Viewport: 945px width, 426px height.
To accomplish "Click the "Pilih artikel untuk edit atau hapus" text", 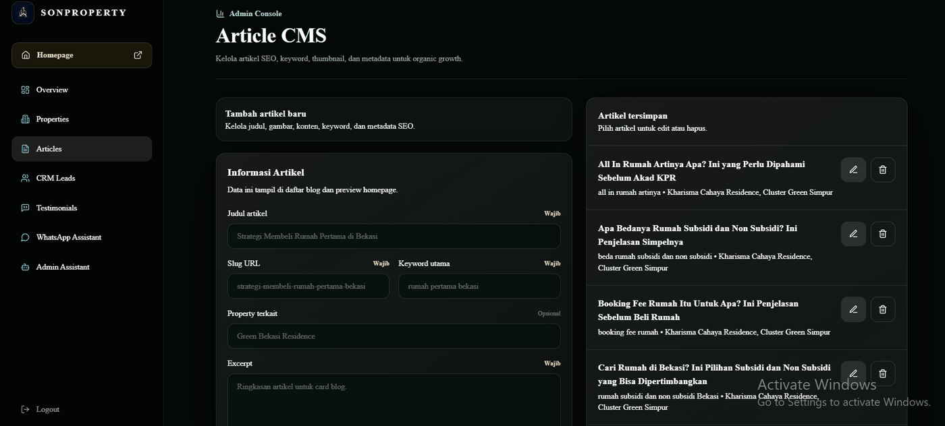I will [652, 128].
